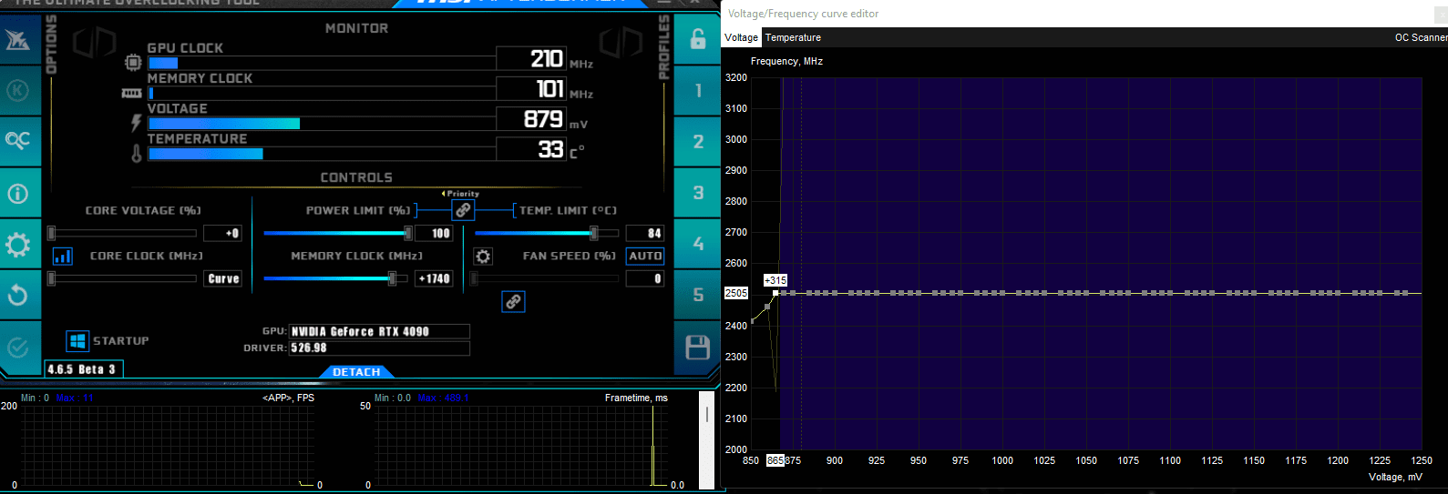Image resolution: width=1448 pixels, height=494 pixels.
Task: Click the version label 4.6.5 Beta 3
Action: point(82,369)
